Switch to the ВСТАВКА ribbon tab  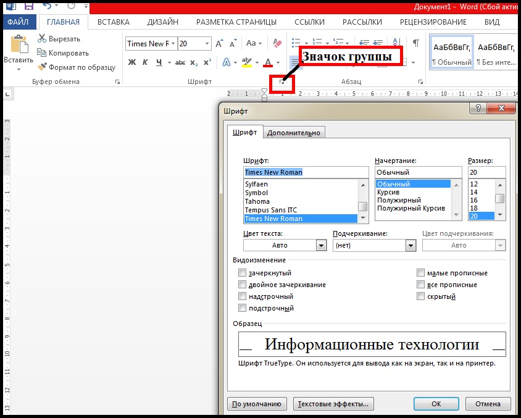point(114,22)
